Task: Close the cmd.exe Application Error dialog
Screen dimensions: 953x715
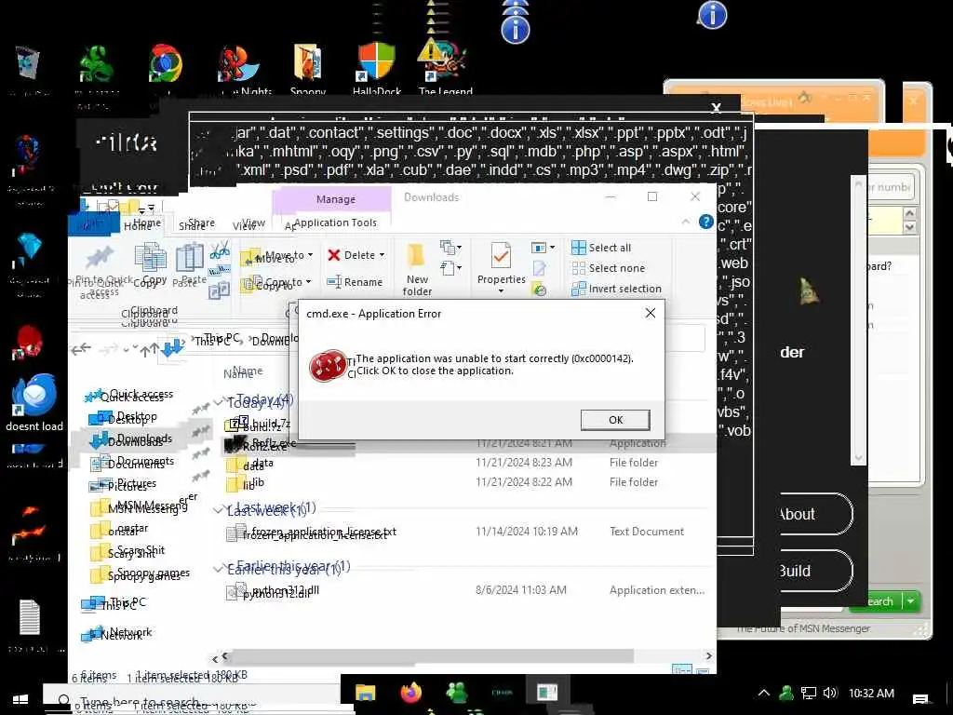Action: [x=650, y=313]
